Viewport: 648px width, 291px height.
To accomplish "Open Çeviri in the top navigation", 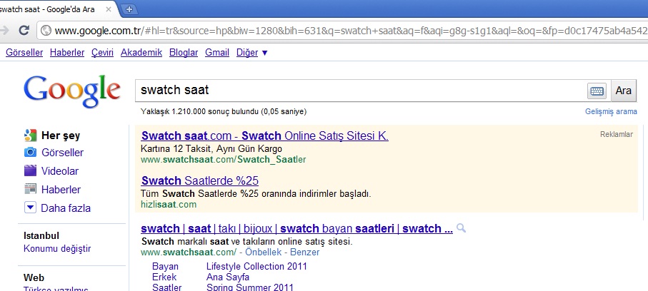I will coord(103,53).
